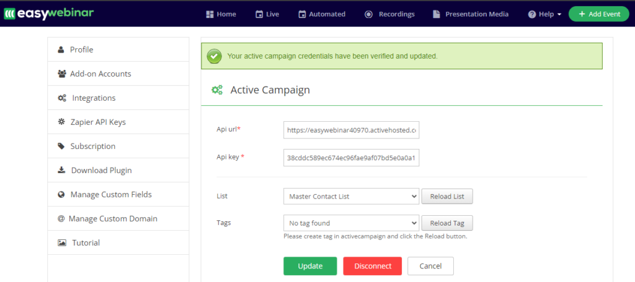Open the Presentation Media page
Image resolution: width=635 pixels, height=282 pixels.
coord(470,14)
